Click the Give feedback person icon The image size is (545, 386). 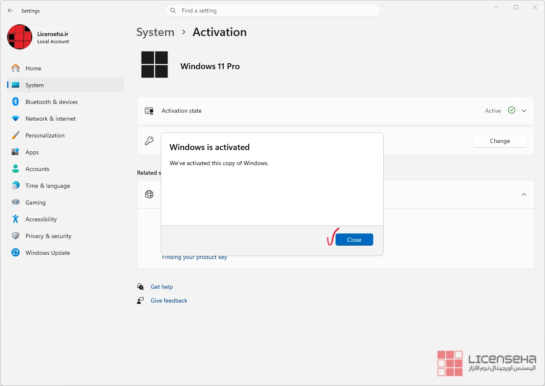point(140,301)
